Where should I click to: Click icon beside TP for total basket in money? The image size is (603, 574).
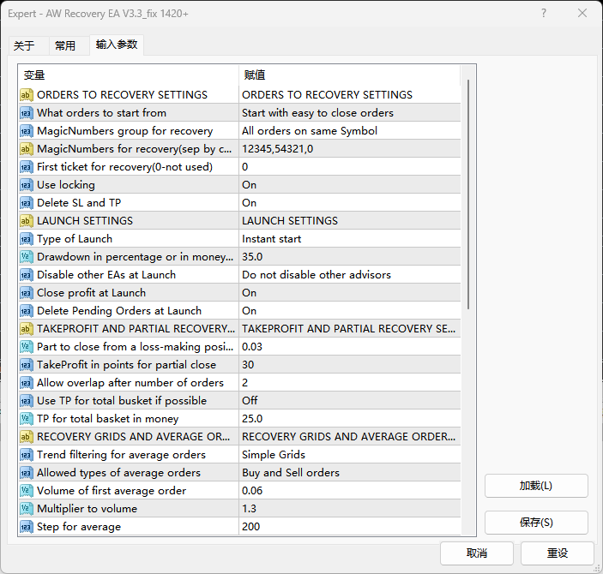pyautogui.click(x=26, y=418)
